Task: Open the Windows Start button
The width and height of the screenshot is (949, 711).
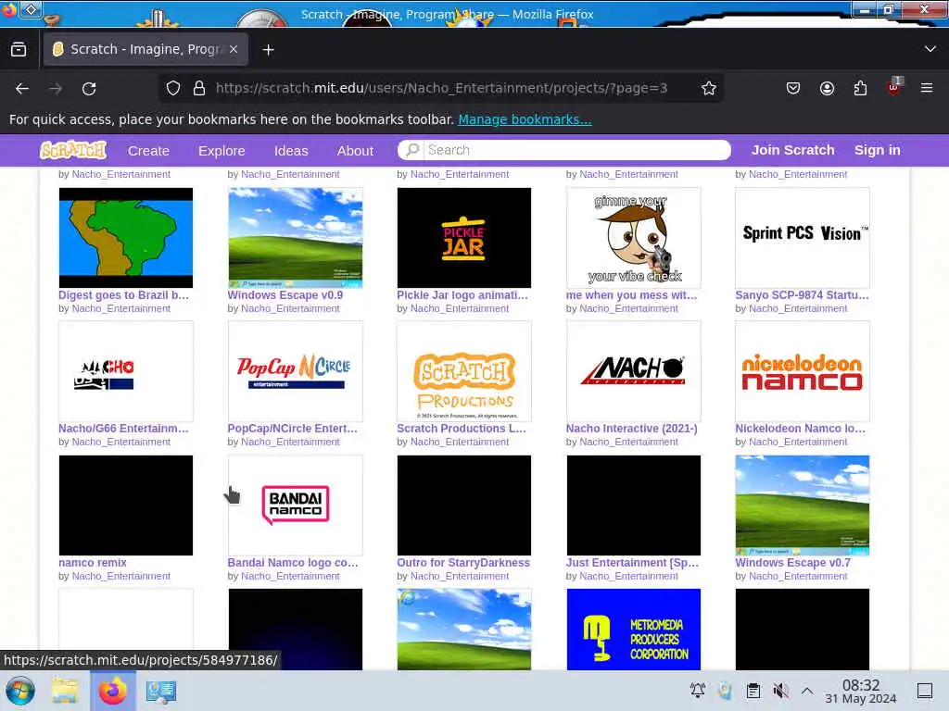Action: (20, 691)
